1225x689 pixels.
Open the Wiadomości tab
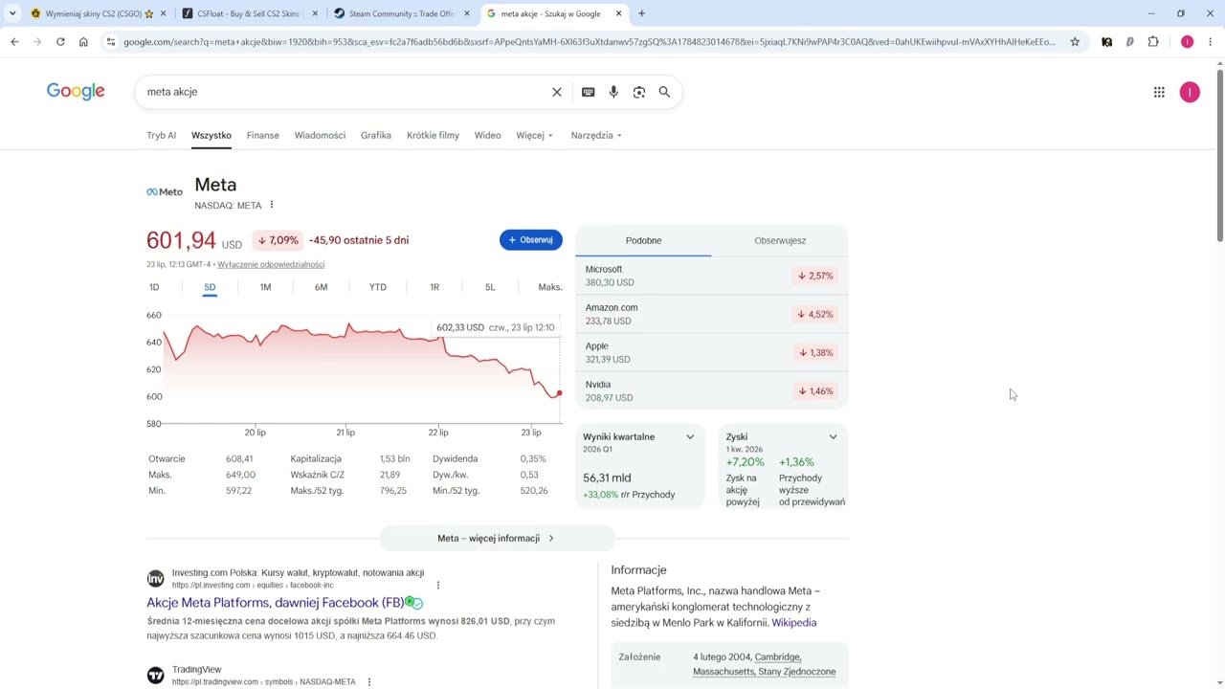coord(320,135)
